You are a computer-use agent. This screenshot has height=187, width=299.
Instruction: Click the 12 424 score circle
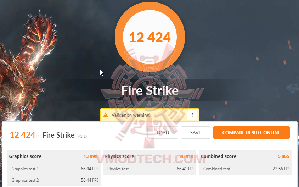coord(150,37)
